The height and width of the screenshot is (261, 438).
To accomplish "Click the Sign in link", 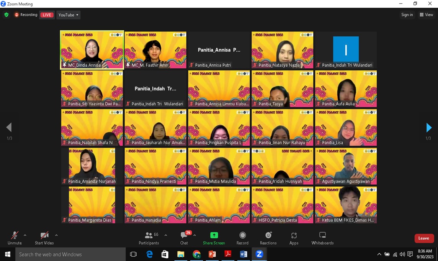I will 407,15.
